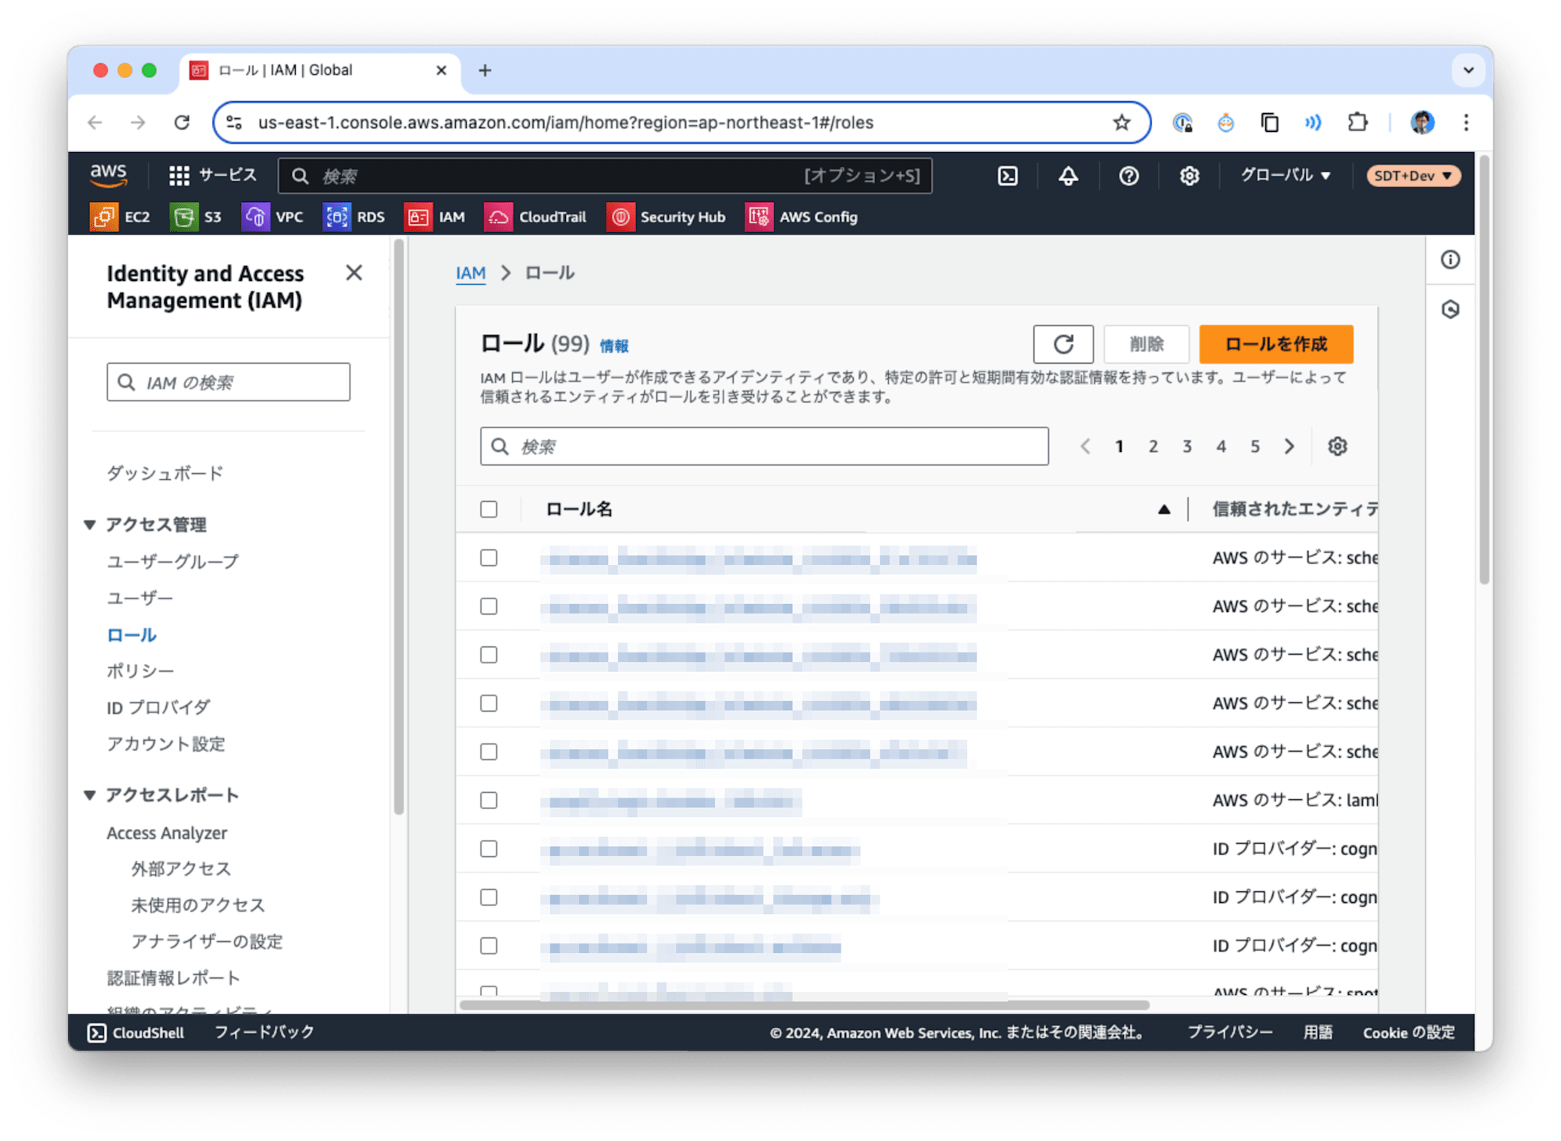Go to previous page of roles
This screenshot has height=1141, width=1561.
[x=1085, y=446]
